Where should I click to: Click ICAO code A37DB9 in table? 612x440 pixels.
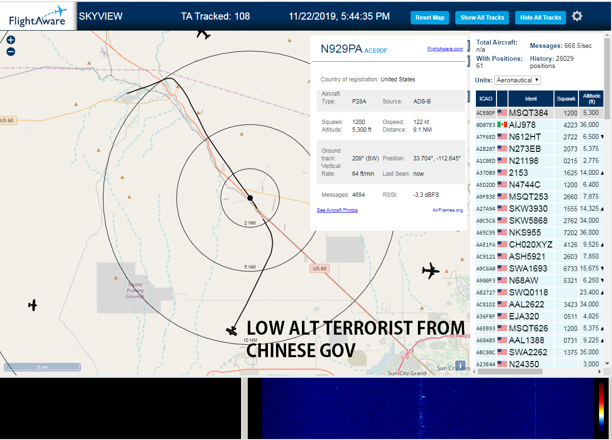point(486,173)
